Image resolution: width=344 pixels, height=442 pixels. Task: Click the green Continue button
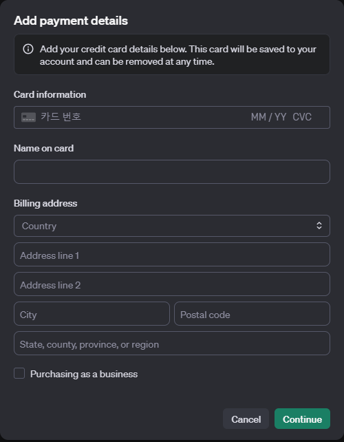click(x=302, y=419)
